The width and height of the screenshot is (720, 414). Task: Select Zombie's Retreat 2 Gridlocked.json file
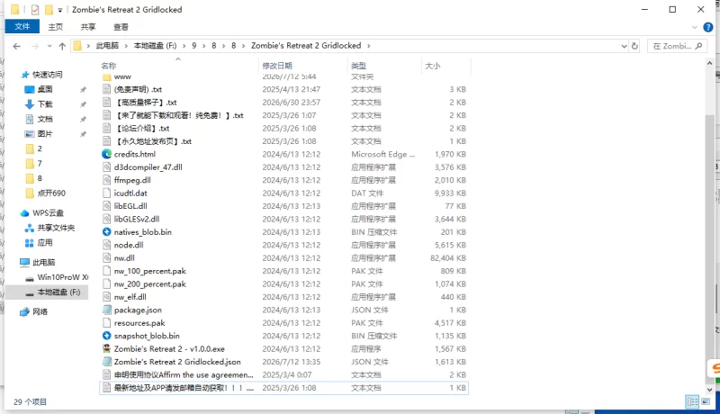(x=177, y=362)
